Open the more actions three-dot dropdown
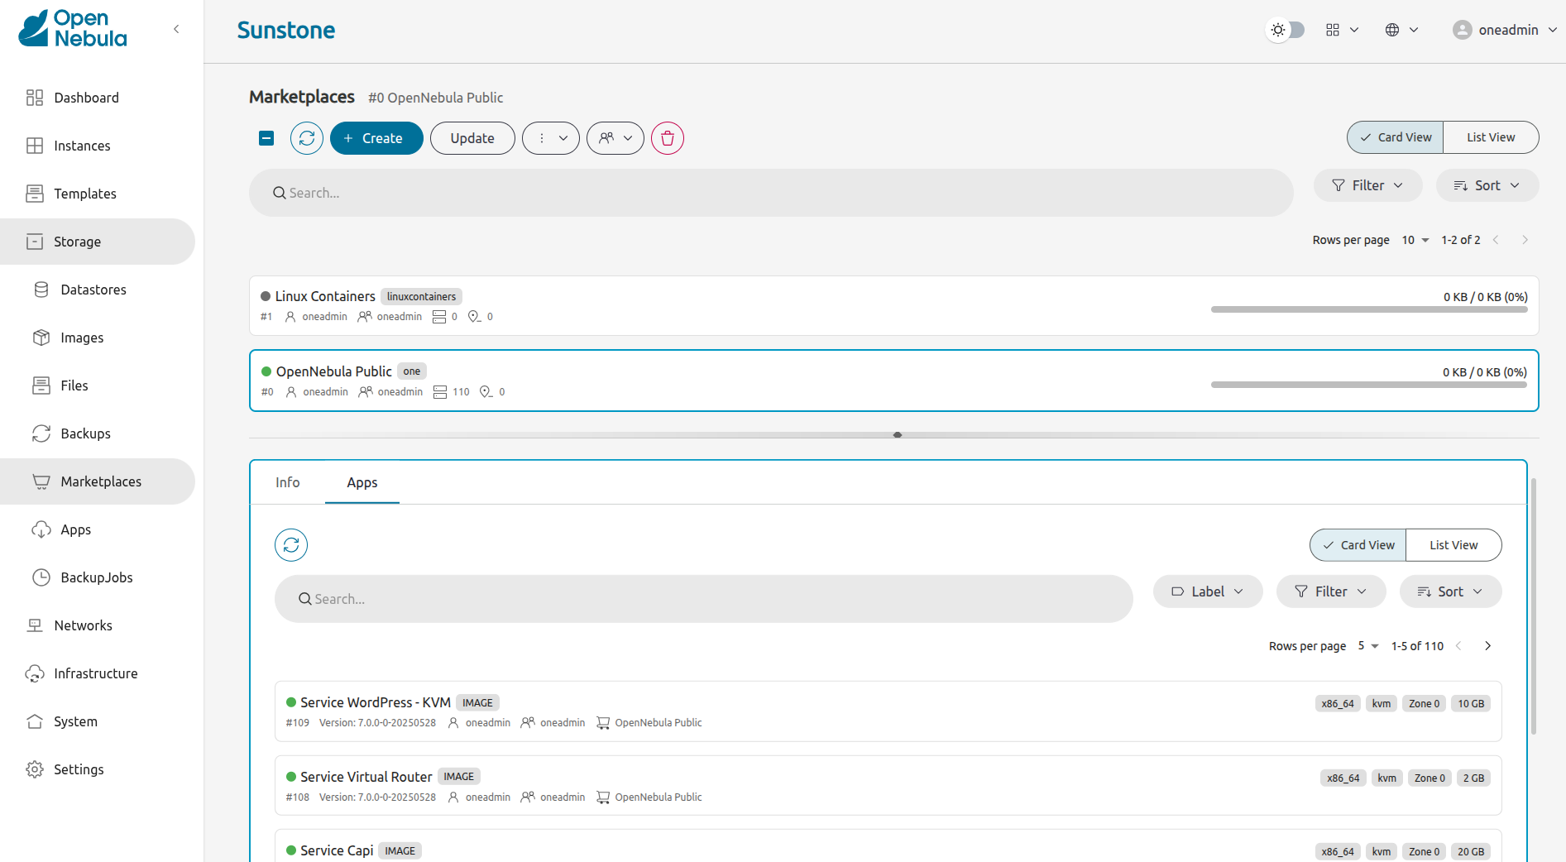 [551, 138]
